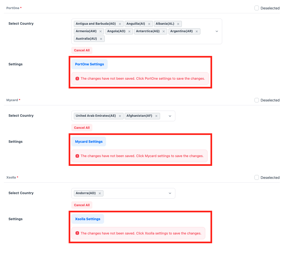This screenshot has height=253, width=285.
Task: Click inside the Xsolla country input field
Action: pos(133,193)
